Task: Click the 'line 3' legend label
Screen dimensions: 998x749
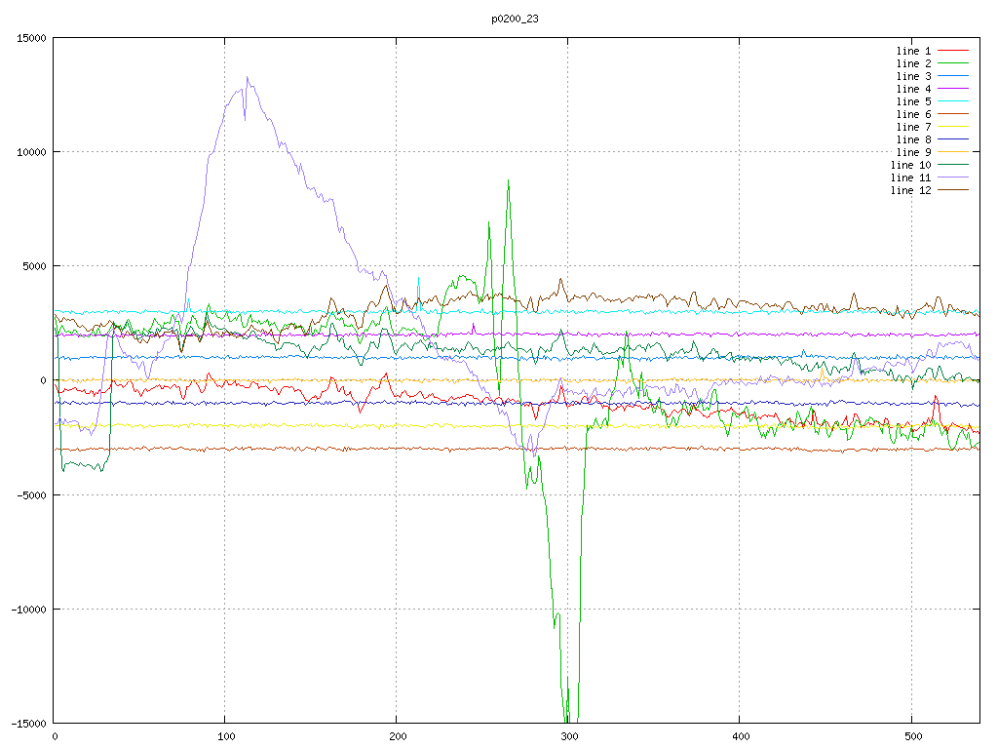Action: tap(913, 76)
